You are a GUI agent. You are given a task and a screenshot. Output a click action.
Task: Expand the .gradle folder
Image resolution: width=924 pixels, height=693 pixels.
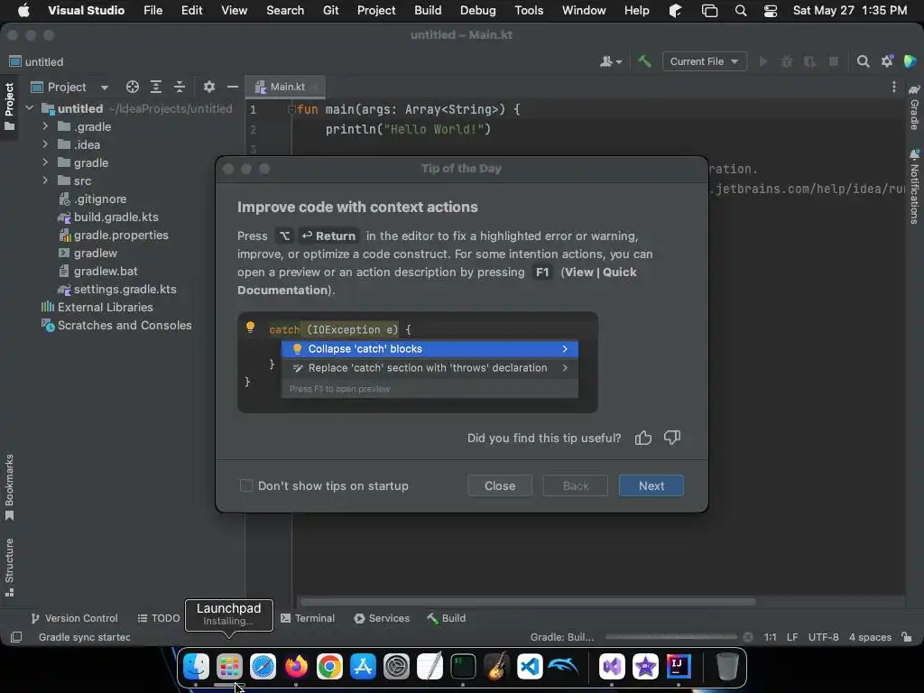(45, 126)
